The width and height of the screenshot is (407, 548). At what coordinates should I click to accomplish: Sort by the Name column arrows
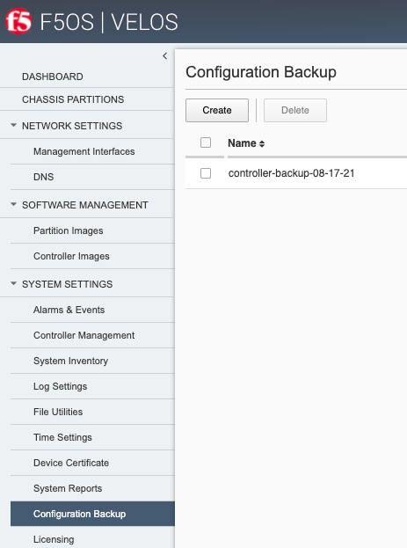click(262, 143)
